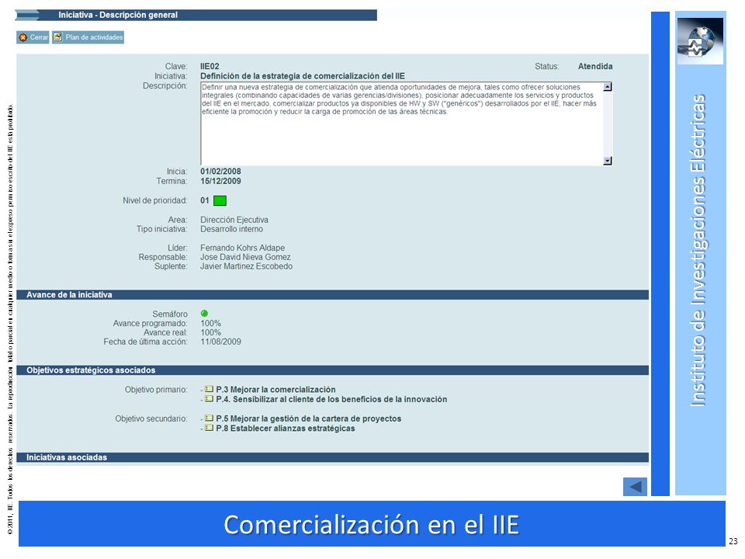Select the end date 15/12/2009

(220, 181)
